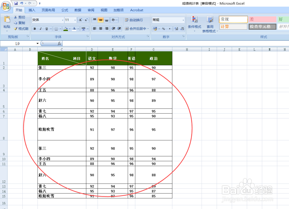
Task: Expand alignment dialog launcher in 对齐方式 group
Action: click(x=148, y=36)
